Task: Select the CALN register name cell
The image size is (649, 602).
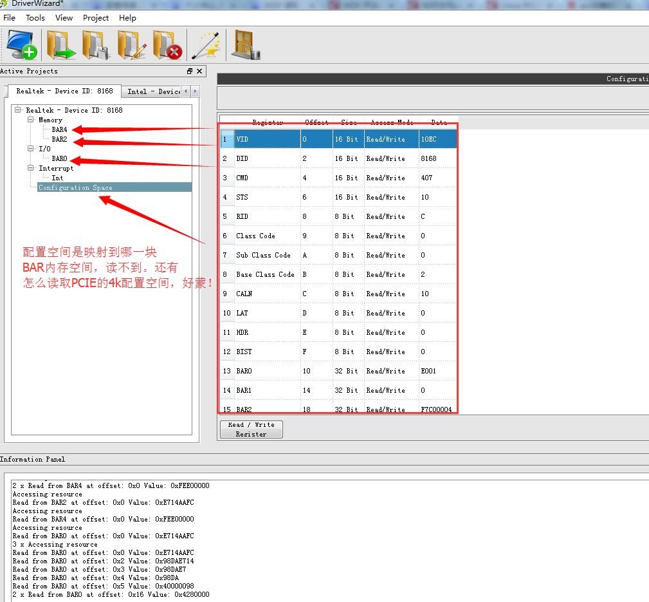Action: (268, 294)
